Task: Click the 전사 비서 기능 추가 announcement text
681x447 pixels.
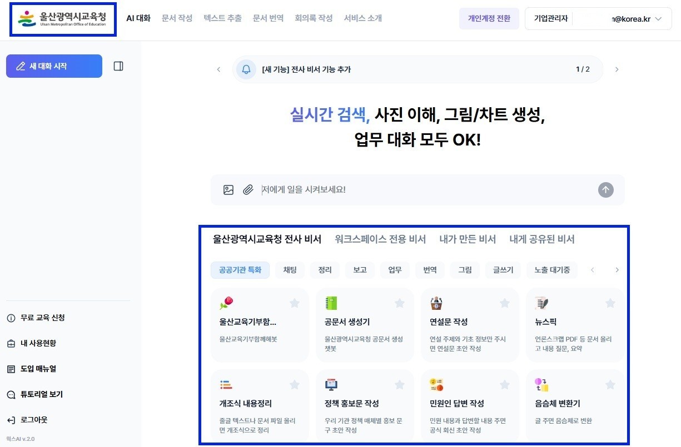Action: coord(306,69)
